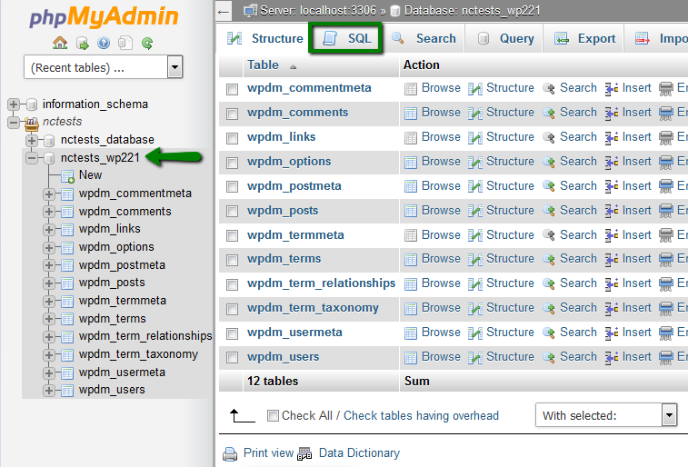Expand wpdm_options in navigation tree
The width and height of the screenshot is (688, 467).
pyautogui.click(x=49, y=248)
